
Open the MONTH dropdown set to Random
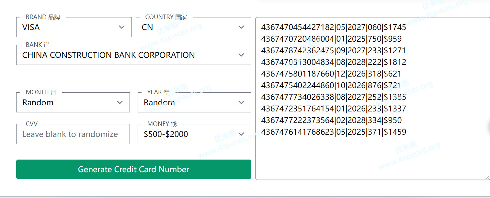point(73,103)
